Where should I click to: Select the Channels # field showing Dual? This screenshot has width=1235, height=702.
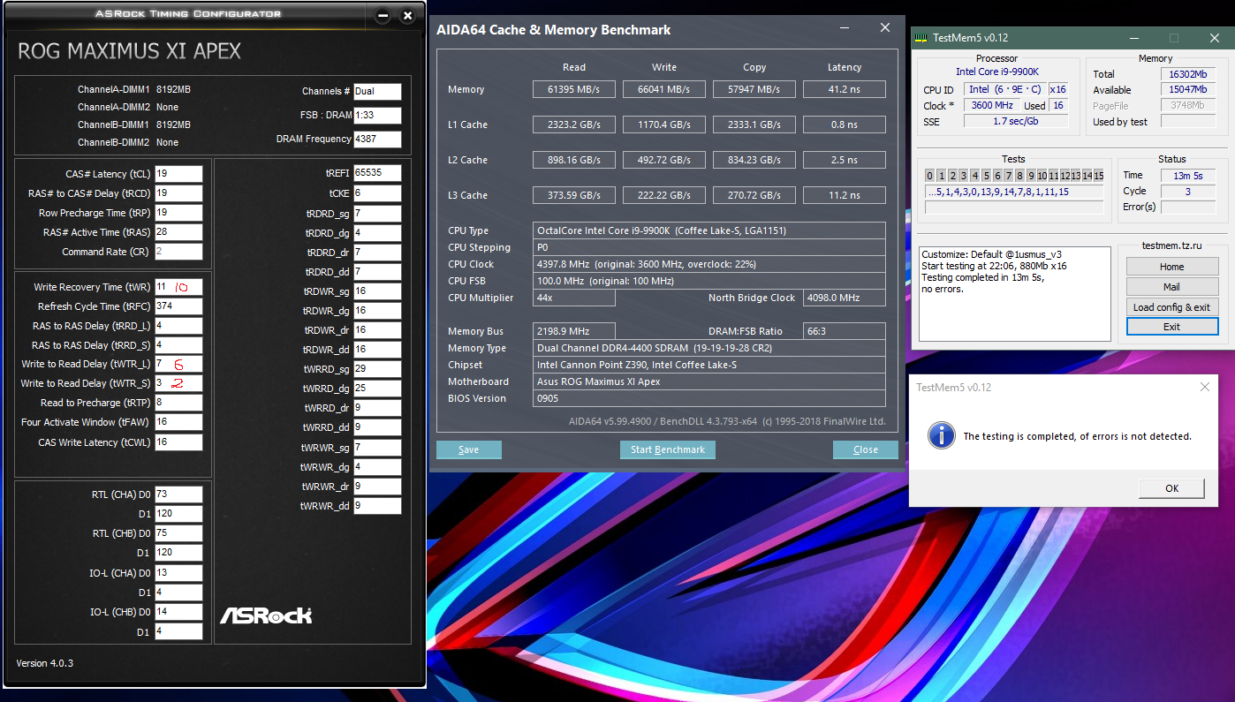pyautogui.click(x=377, y=91)
